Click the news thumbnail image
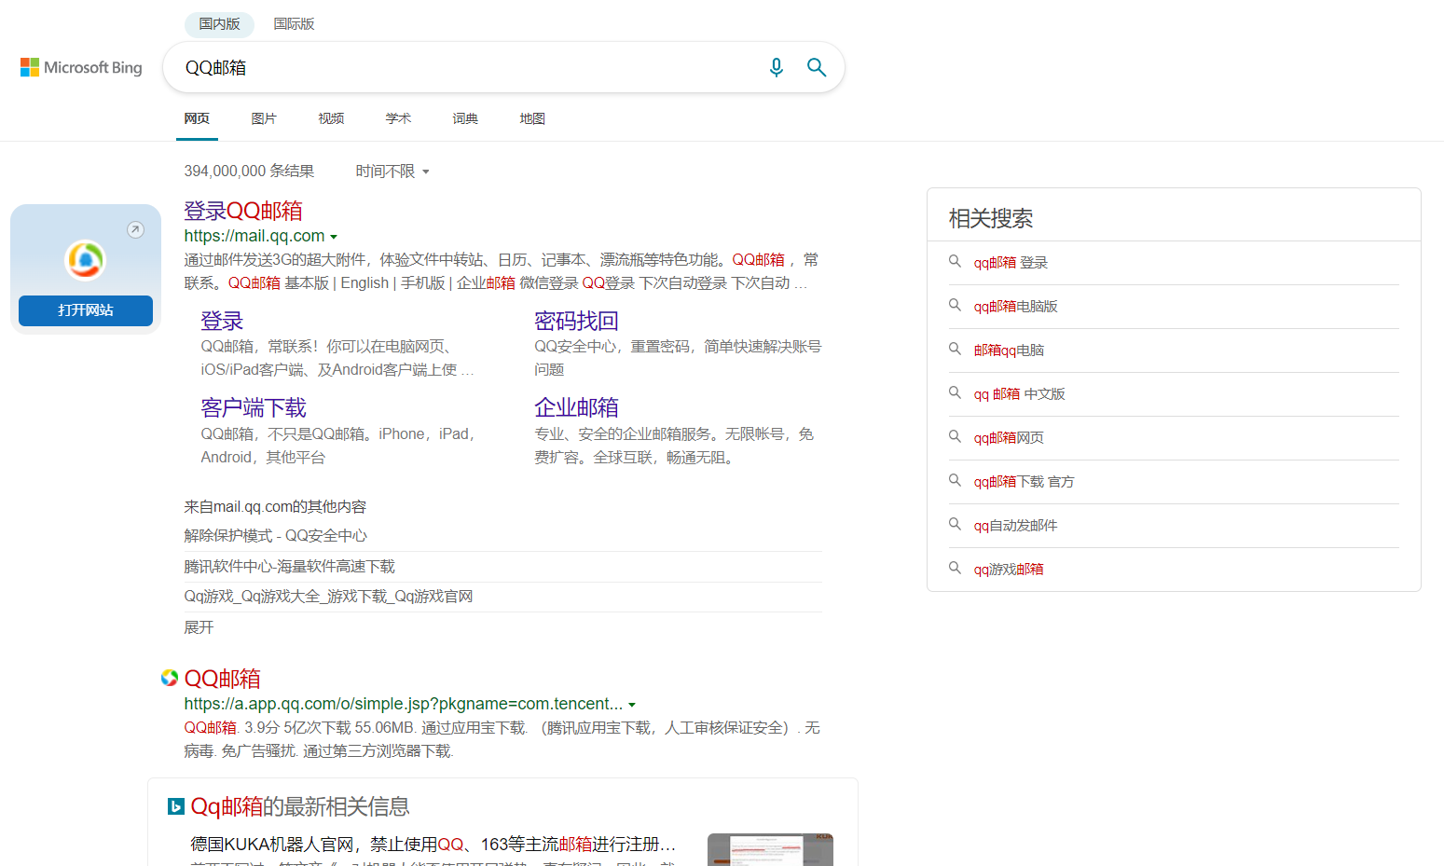 tap(770, 849)
